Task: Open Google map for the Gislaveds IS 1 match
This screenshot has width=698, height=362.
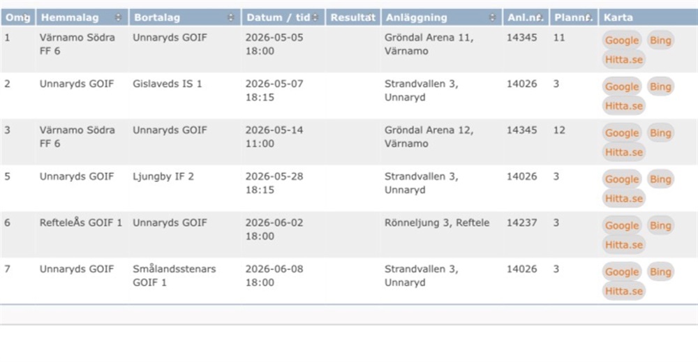Action: click(x=622, y=86)
